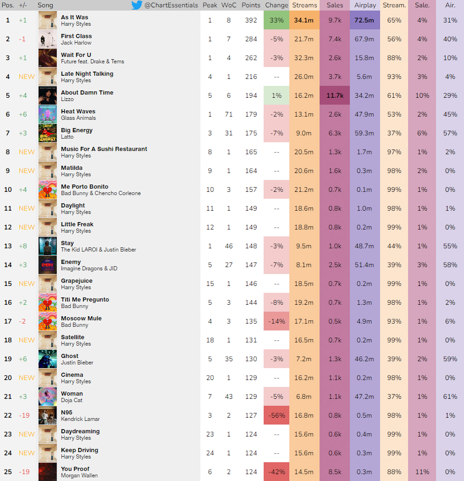This screenshot has height=481, width=464.
Task: Click the Cinema song title
Action: [72, 375]
